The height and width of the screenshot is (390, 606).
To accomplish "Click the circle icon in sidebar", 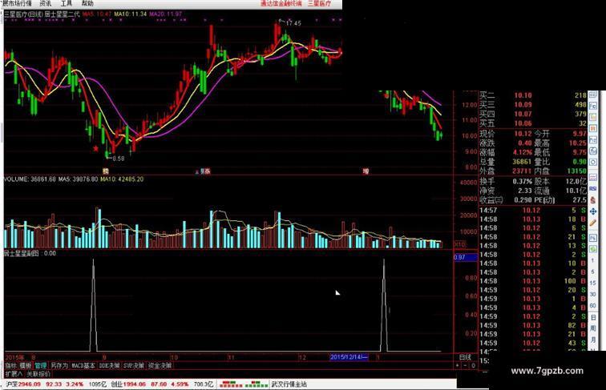I will (x=593, y=162).
